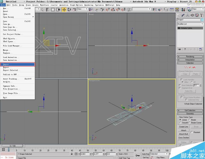Expand the Rendering rollout
The image size is (205, 159).
(x=190, y=56)
